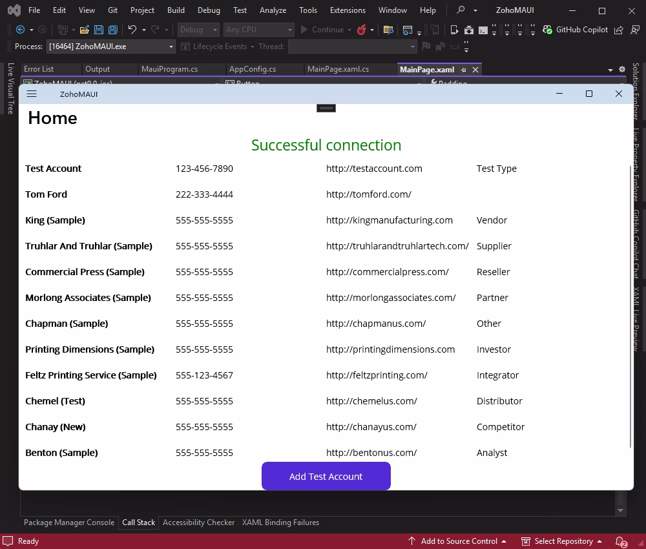Click the GitHub Copilot status icon

(x=547, y=30)
